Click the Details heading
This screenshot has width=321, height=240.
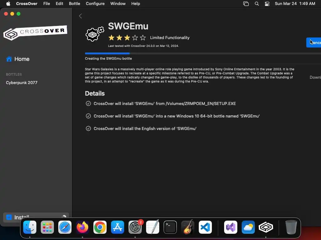coord(95,93)
